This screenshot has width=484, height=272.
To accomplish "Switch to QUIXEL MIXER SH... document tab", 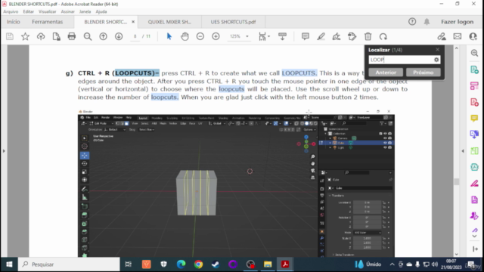I will pyautogui.click(x=169, y=22).
